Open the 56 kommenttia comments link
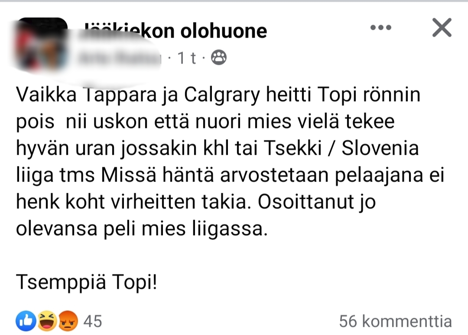468x335 pixels. coord(395,321)
